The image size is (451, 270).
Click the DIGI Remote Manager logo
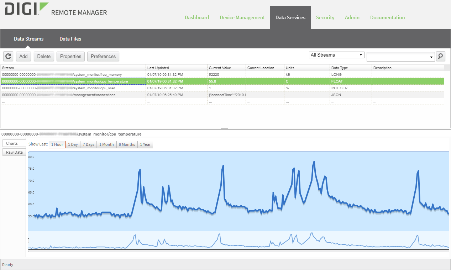(56, 10)
